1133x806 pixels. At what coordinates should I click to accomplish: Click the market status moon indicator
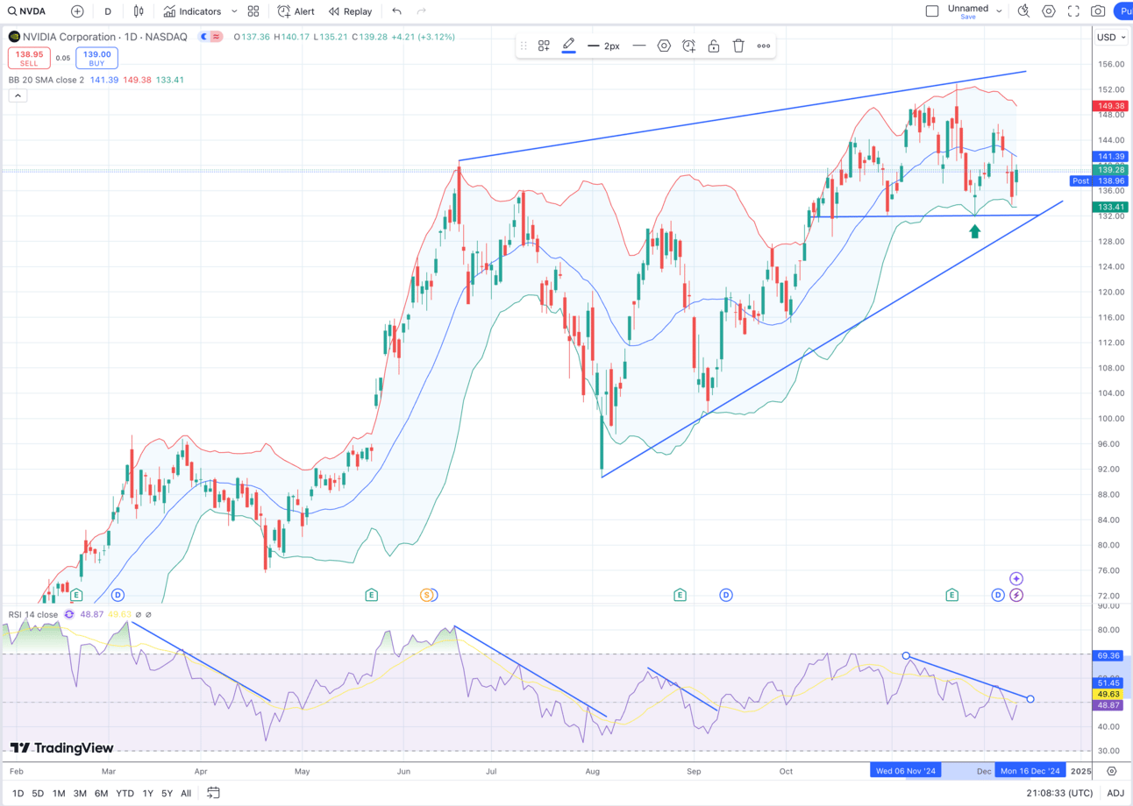point(204,37)
